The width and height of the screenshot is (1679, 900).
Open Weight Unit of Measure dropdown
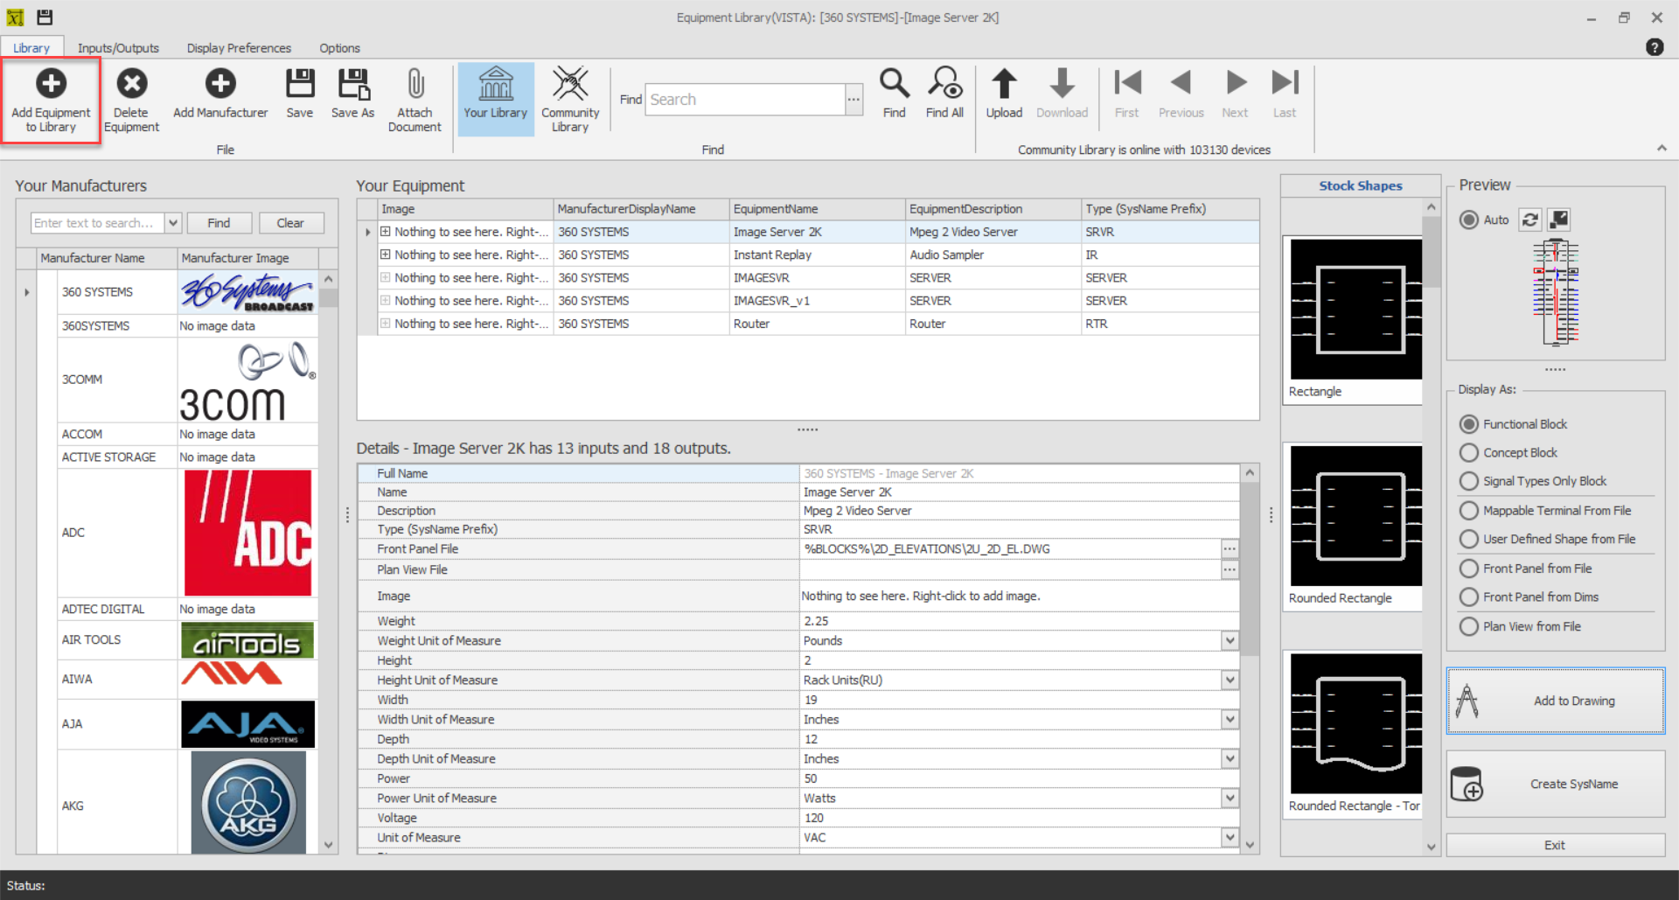[1230, 641]
